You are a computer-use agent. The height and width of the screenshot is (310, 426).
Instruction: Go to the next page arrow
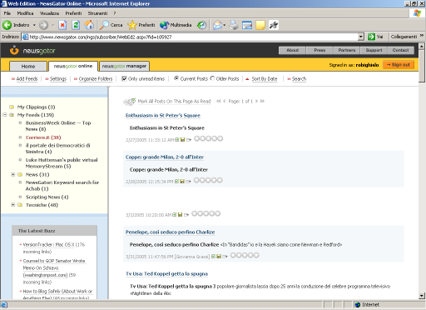click(257, 101)
